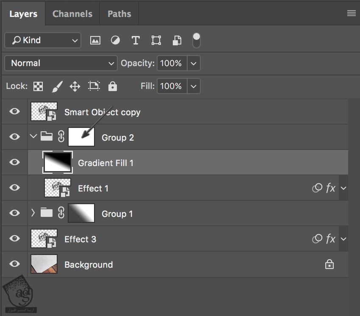Filter layers by pixel image icon
360x316 pixels.
pos(95,40)
